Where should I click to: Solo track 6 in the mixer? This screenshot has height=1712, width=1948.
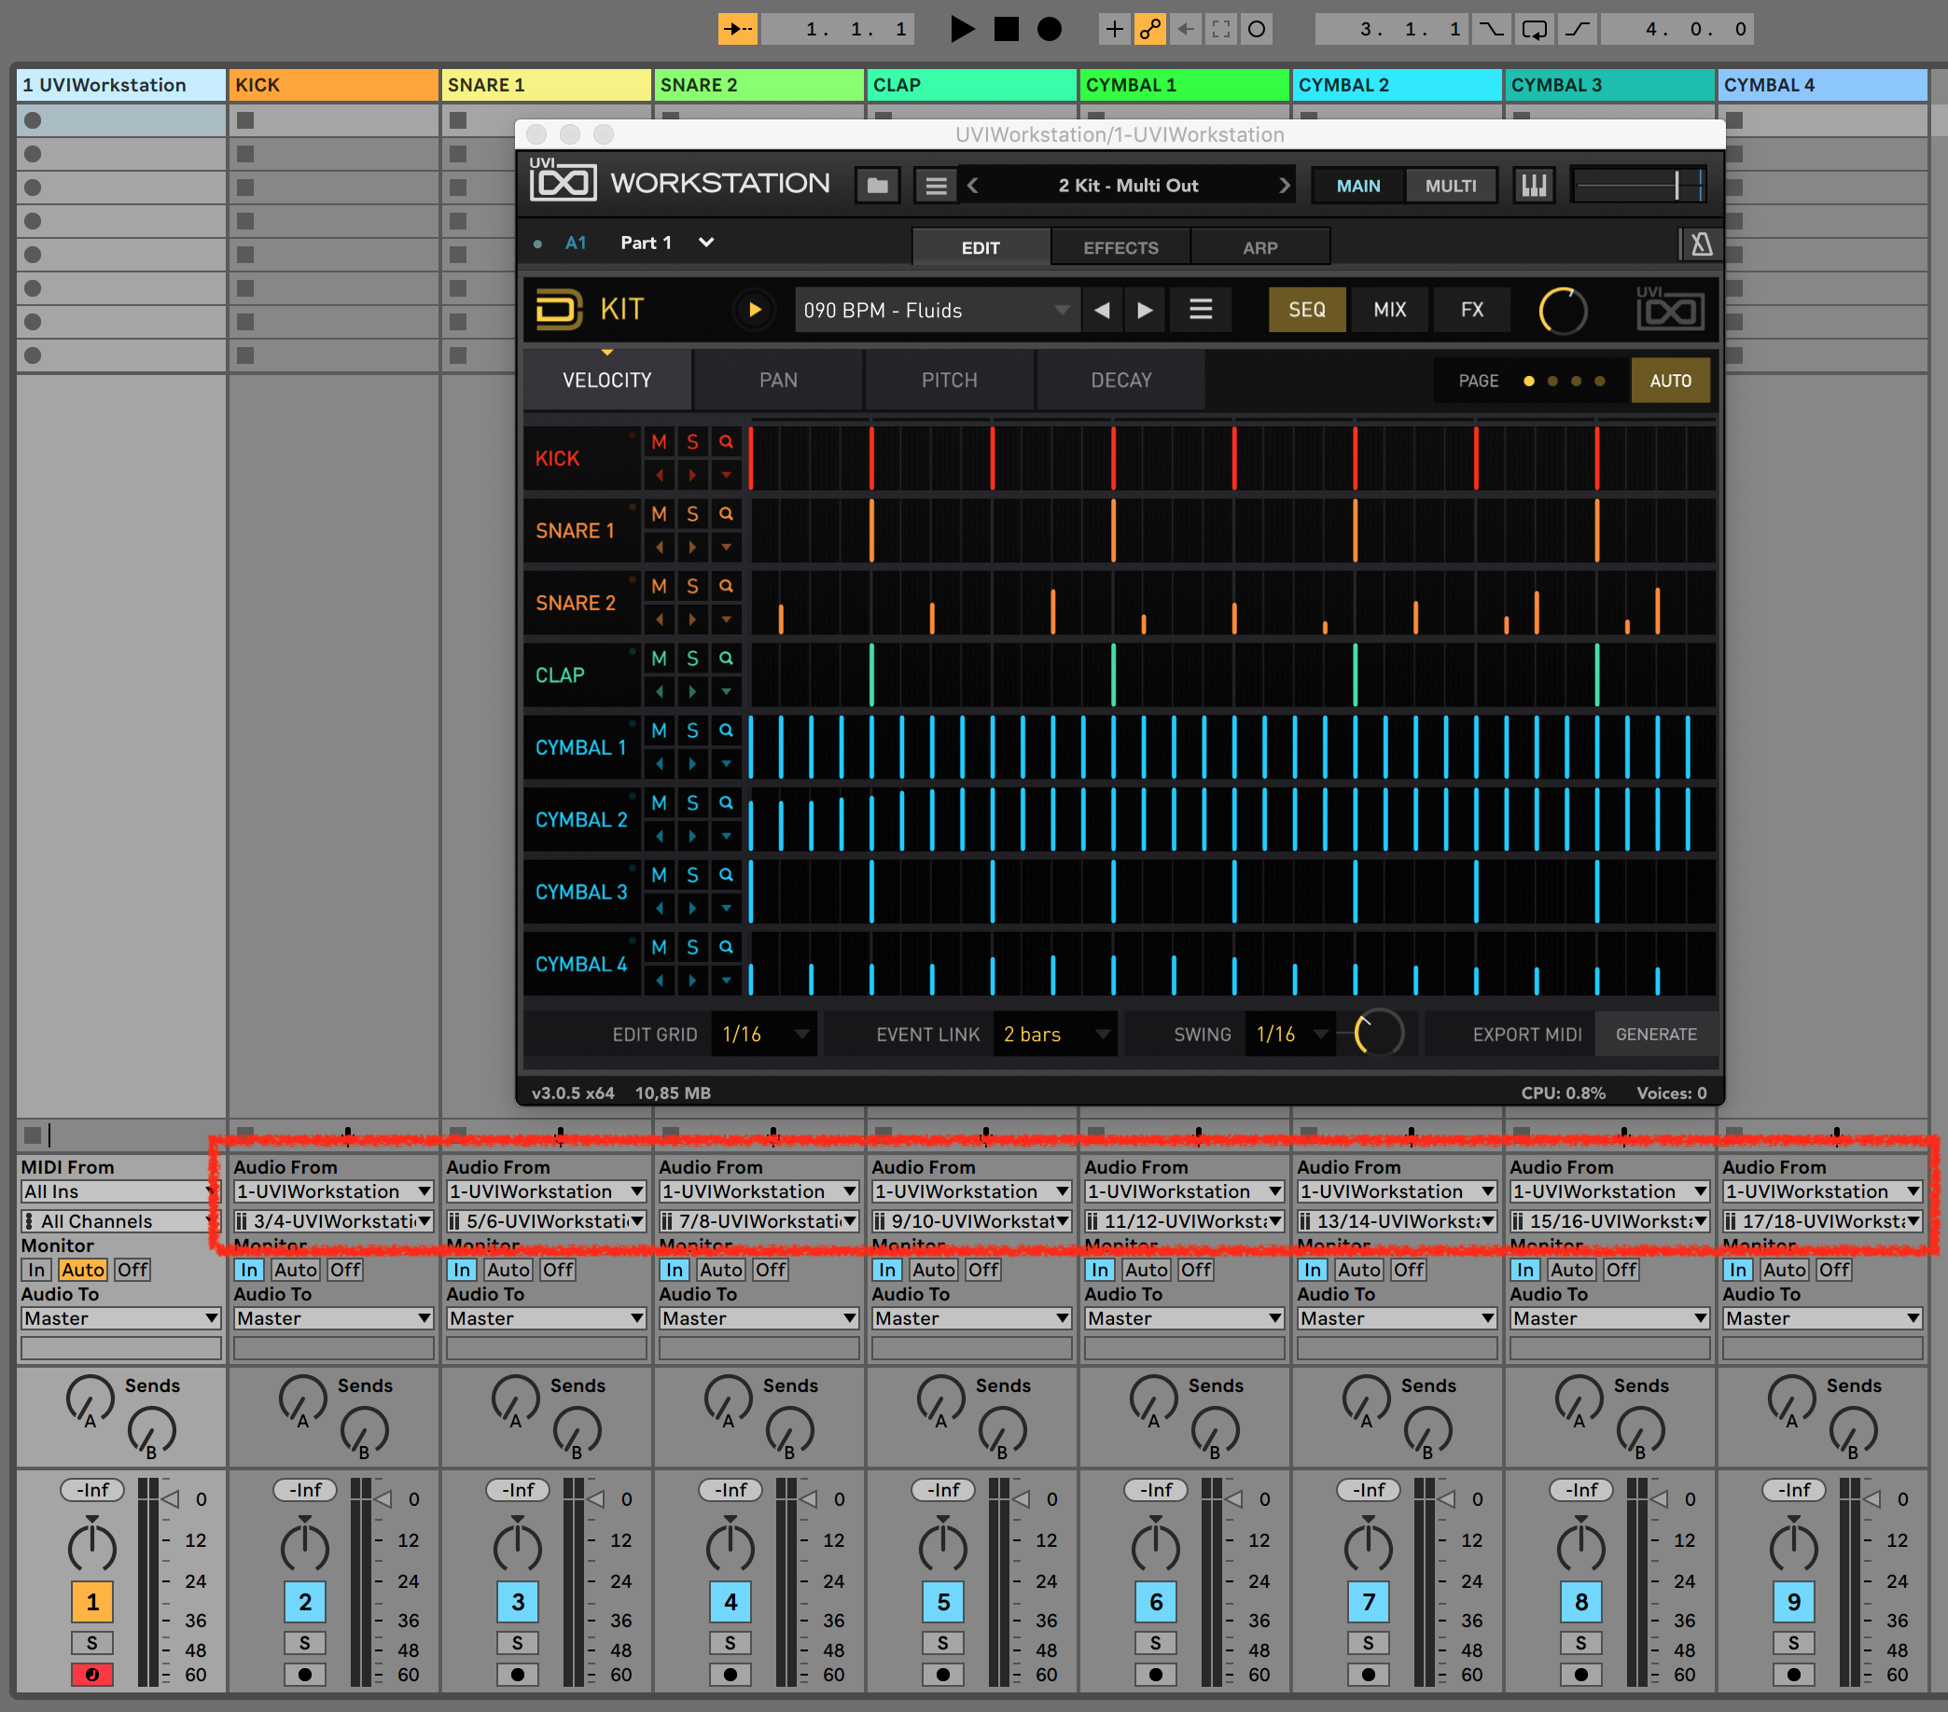[1155, 1642]
